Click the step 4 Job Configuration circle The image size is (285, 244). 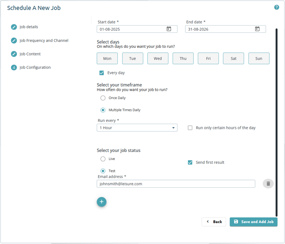14,67
